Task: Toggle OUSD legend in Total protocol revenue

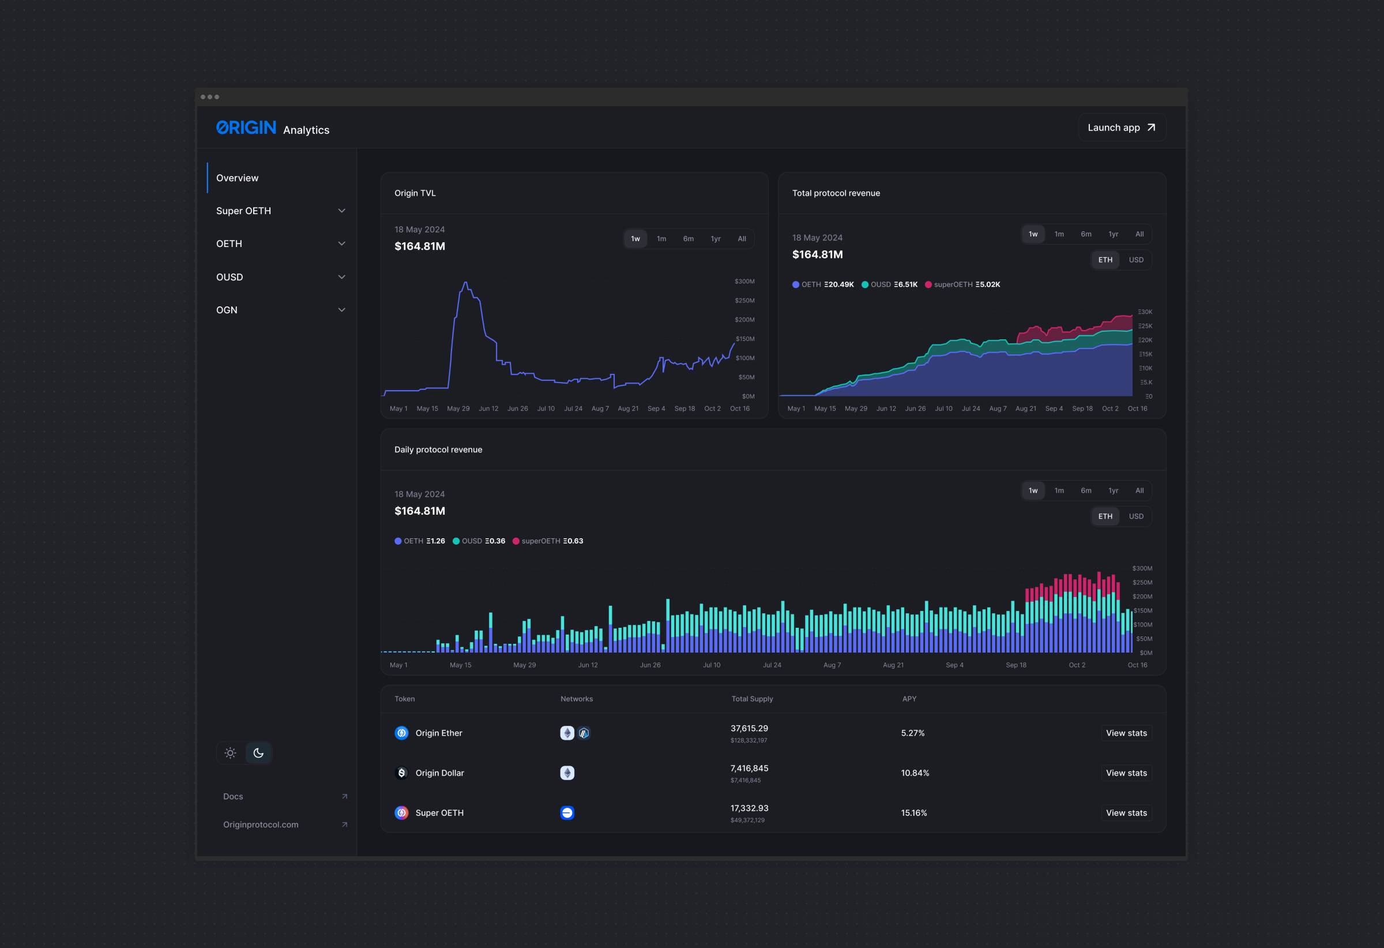Action: (889, 285)
